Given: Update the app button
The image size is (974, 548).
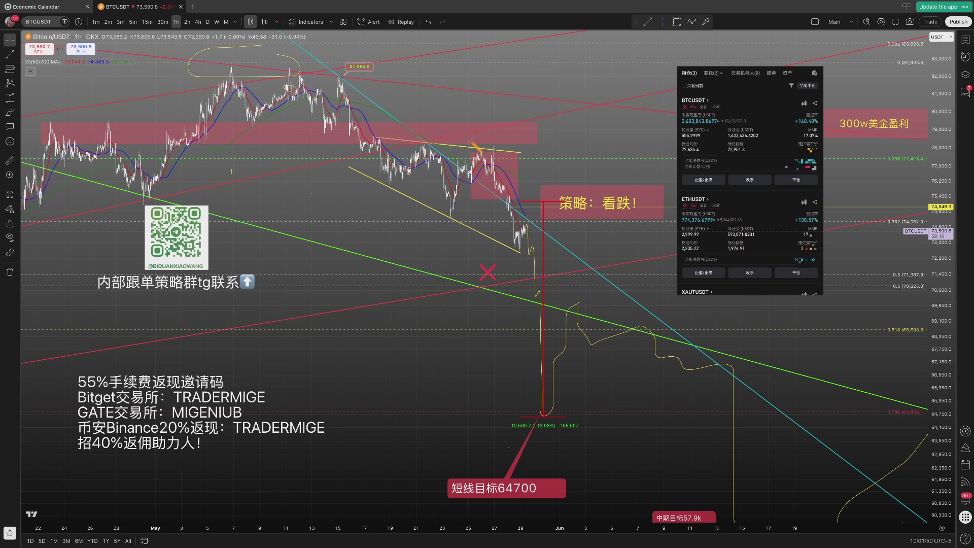Looking at the screenshot, I should tap(943, 7).
